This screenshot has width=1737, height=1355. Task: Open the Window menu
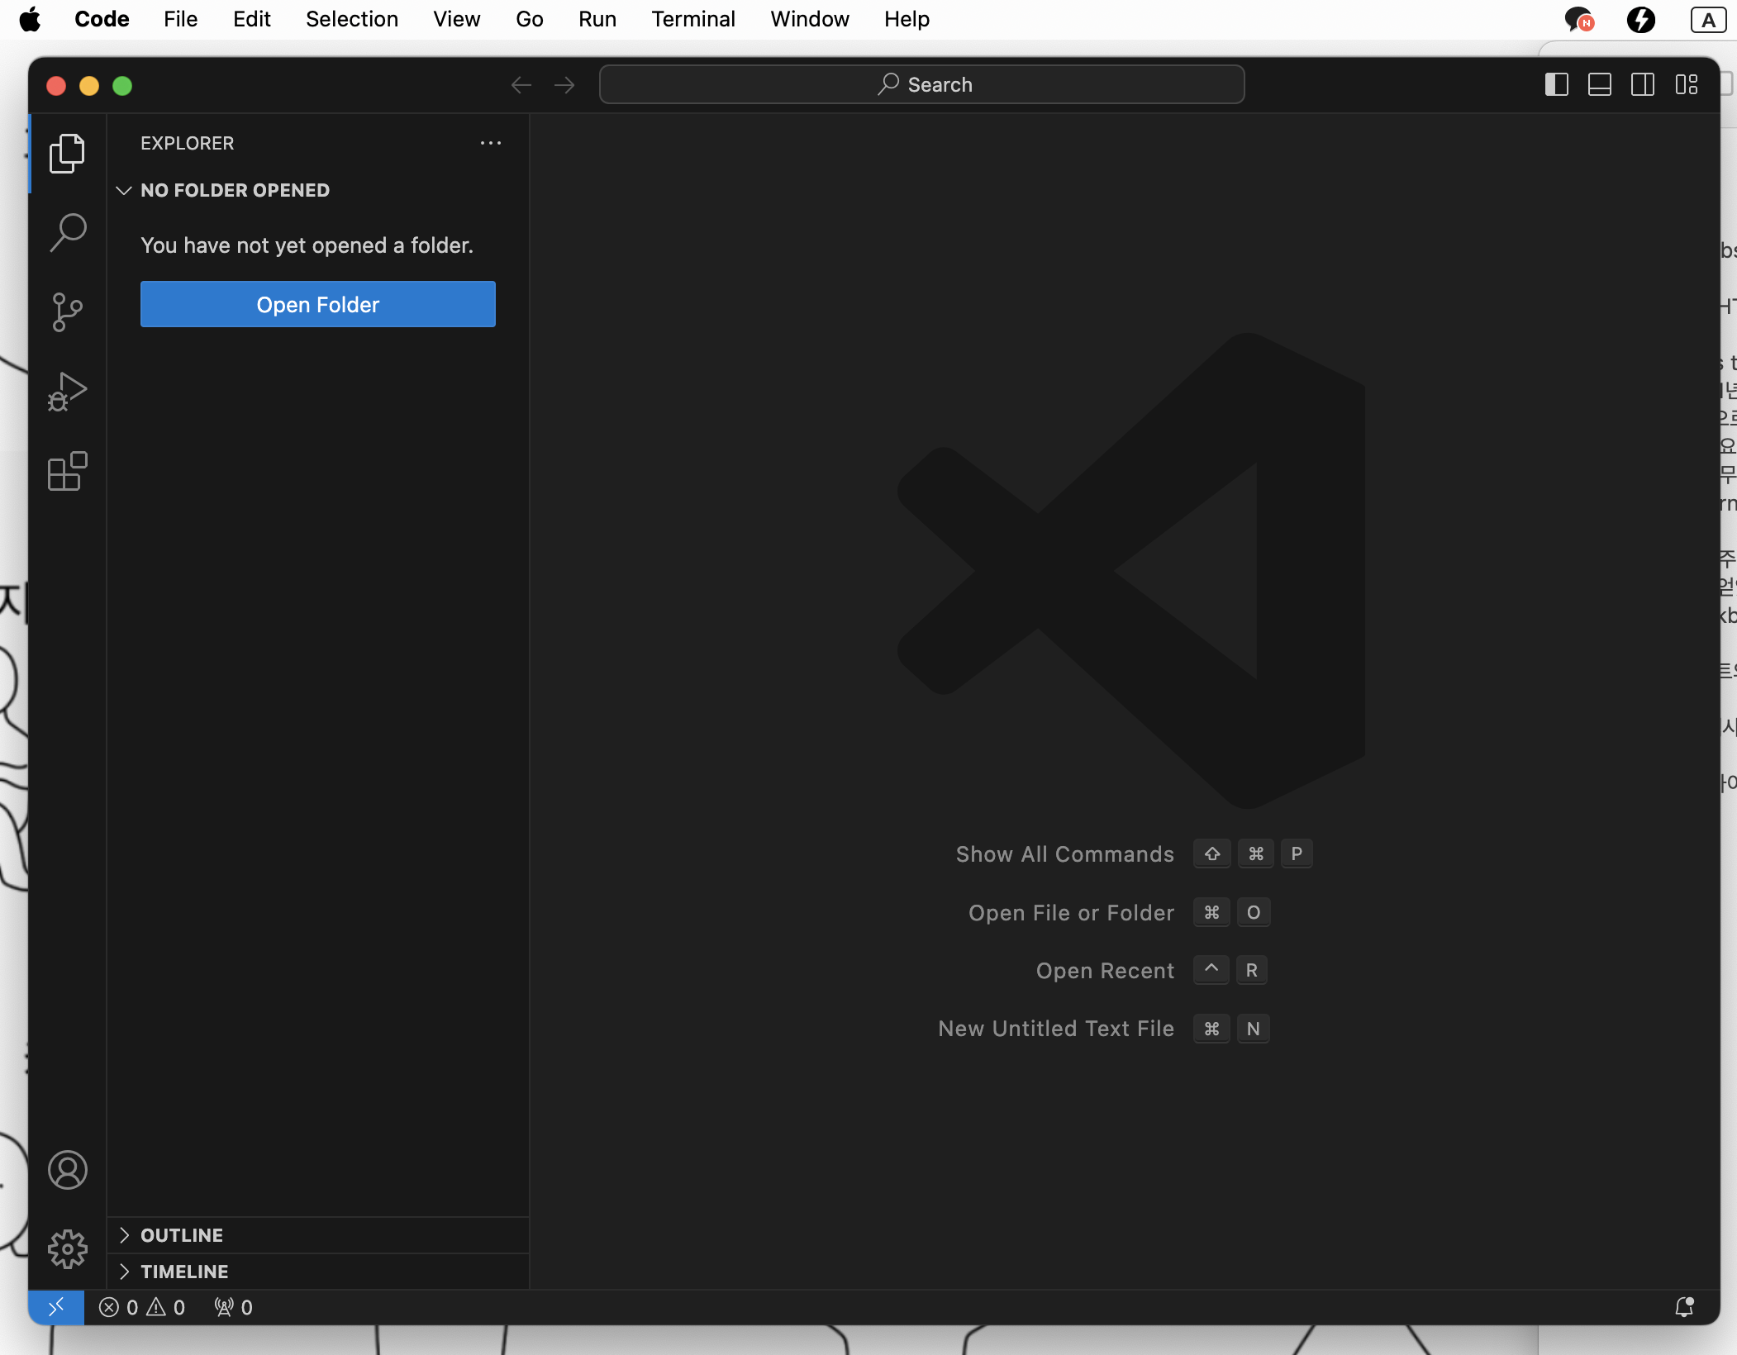click(810, 19)
